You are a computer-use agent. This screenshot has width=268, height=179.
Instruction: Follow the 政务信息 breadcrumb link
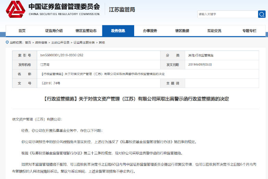coord(41,42)
